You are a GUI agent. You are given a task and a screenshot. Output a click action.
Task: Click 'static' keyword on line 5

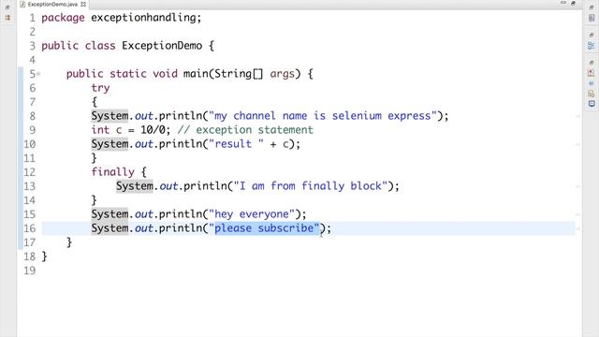pyautogui.click(x=128, y=73)
